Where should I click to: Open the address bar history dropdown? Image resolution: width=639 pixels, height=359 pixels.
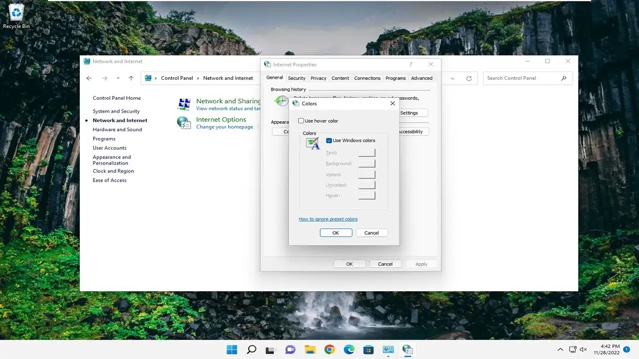[452, 78]
